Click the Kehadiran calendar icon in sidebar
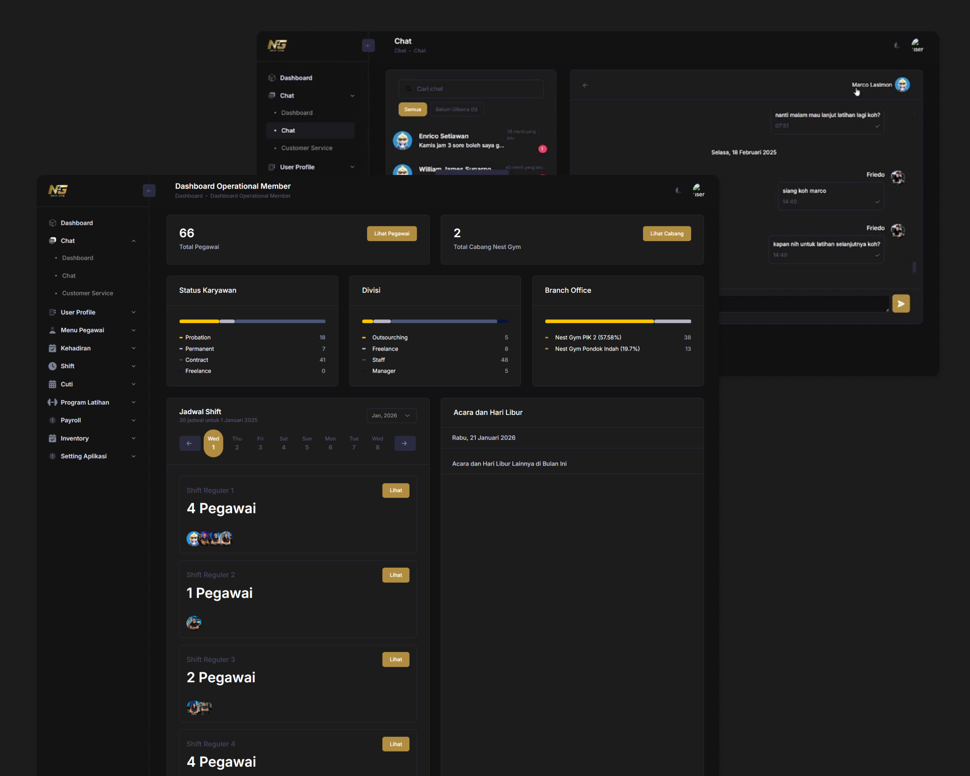This screenshot has height=776, width=970. pyautogui.click(x=52, y=348)
